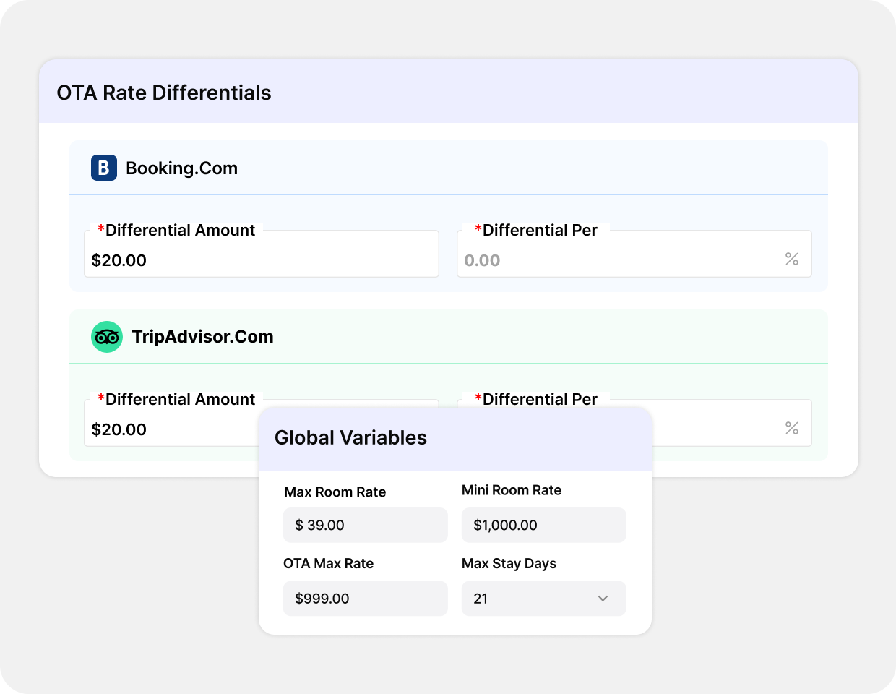Edit the TripAdvisor Differential Amount field

click(171, 423)
